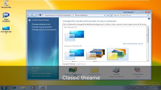Open Change mouse pointers link
Image resolution: width=161 pixels, height=90 pixels.
click(x=42, y=27)
